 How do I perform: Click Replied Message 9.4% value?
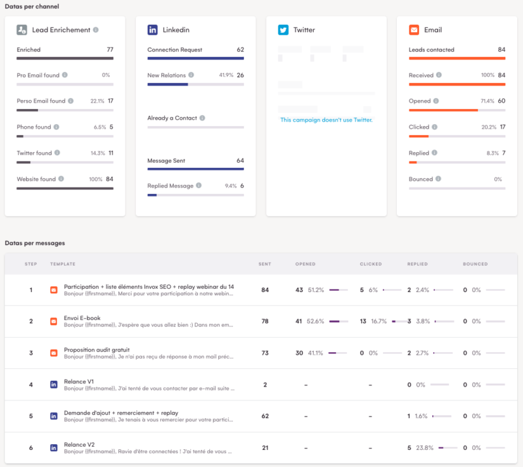pos(231,185)
